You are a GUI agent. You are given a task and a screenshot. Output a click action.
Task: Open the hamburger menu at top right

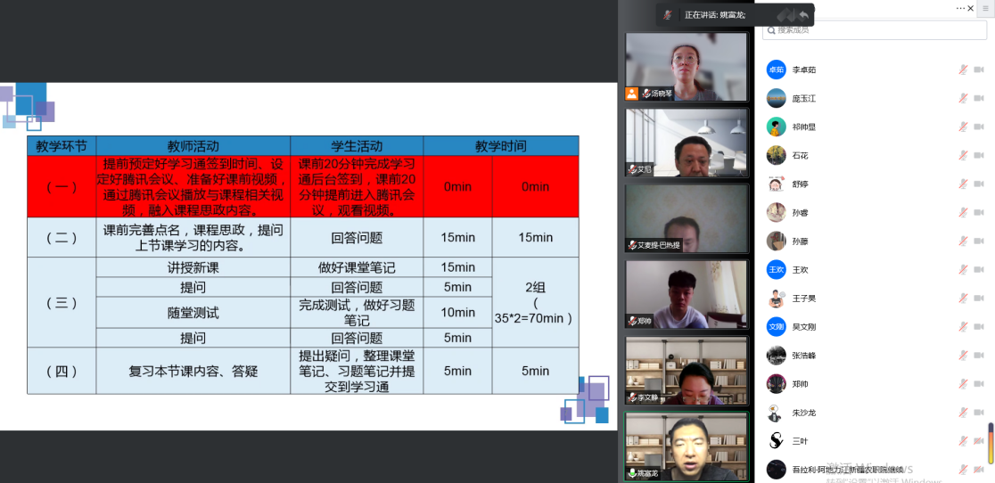[x=986, y=8]
